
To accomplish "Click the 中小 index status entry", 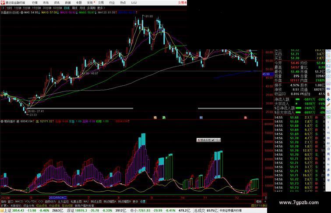I will (160, 210).
